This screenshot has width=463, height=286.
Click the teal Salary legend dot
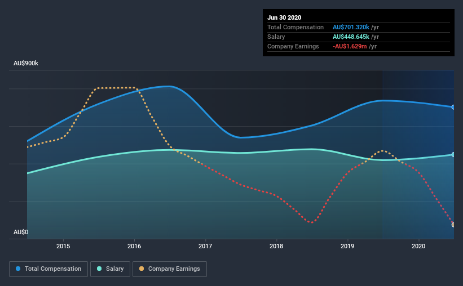pos(99,269)
